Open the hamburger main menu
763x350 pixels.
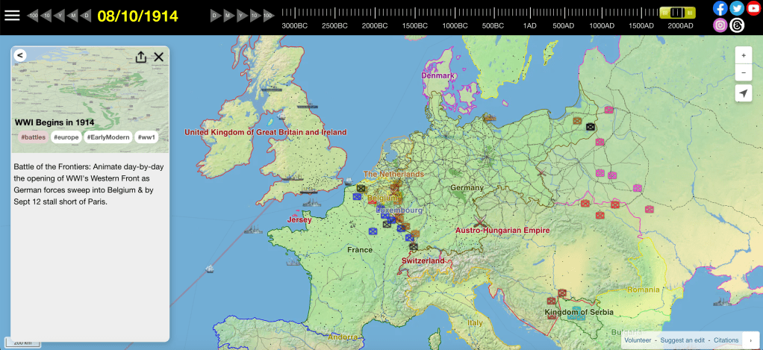coord(12,15)
